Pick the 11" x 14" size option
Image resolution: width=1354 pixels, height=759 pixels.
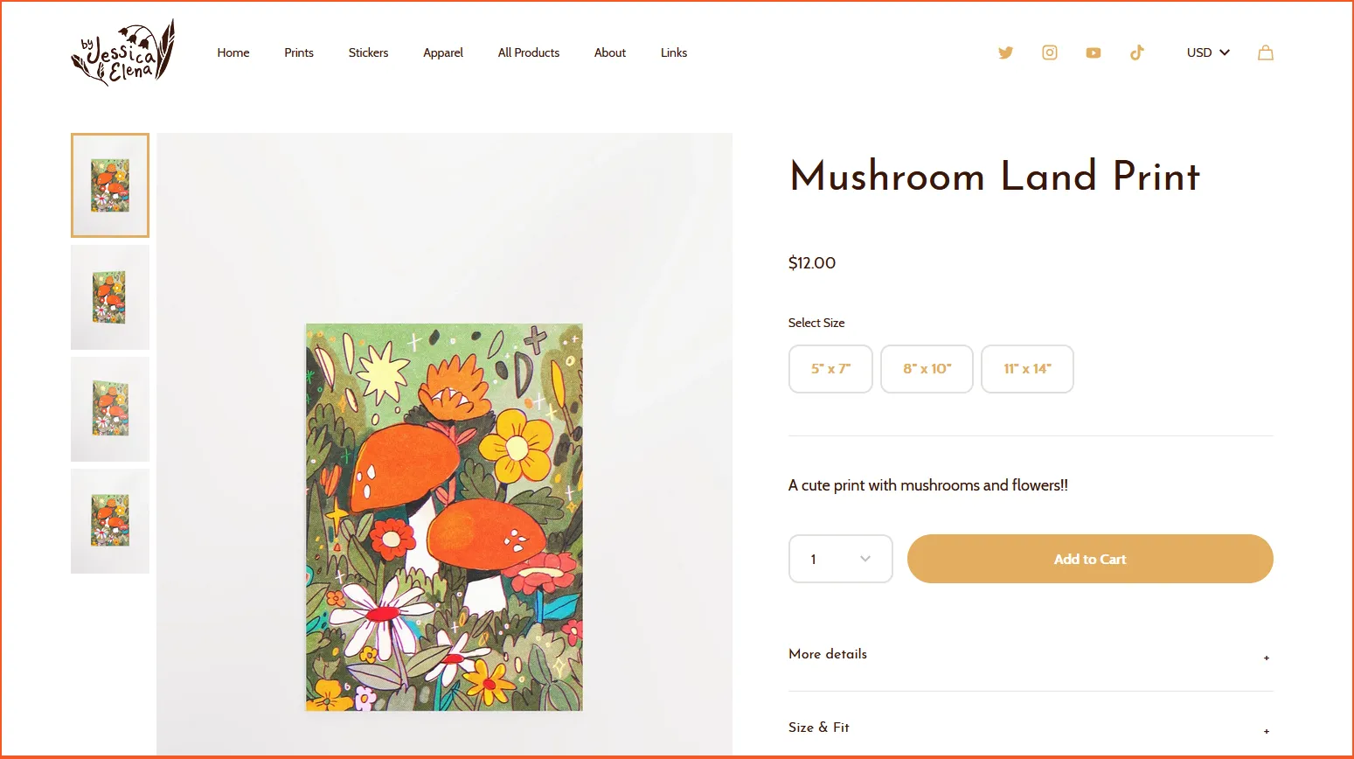(x=1027, y=369)
